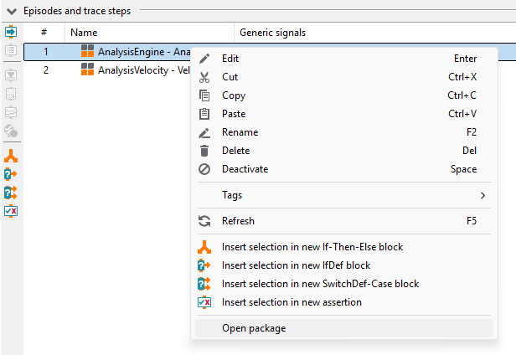Viewport: 516px width, 355px height.
Task: Click the pencil icon next to Edit
Action: (x=204, y=59)
